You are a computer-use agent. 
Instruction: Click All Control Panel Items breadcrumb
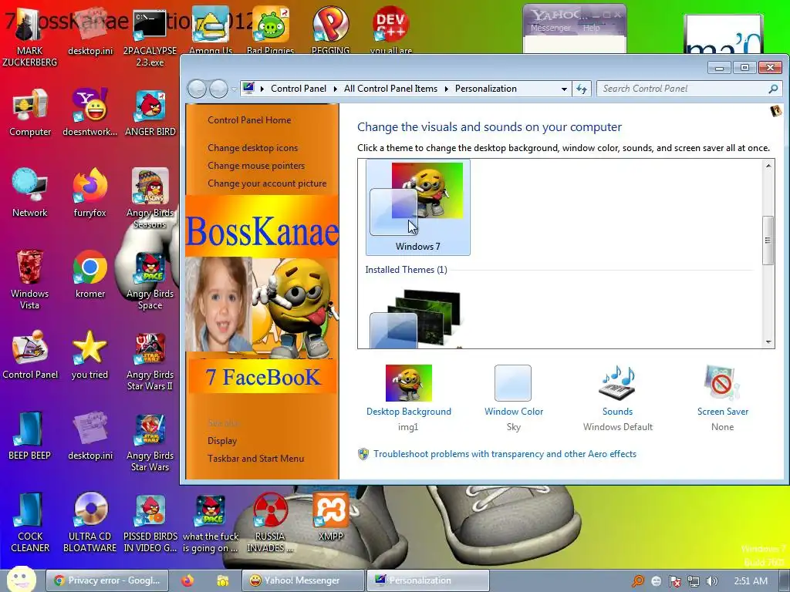click(x=390, y=89)
